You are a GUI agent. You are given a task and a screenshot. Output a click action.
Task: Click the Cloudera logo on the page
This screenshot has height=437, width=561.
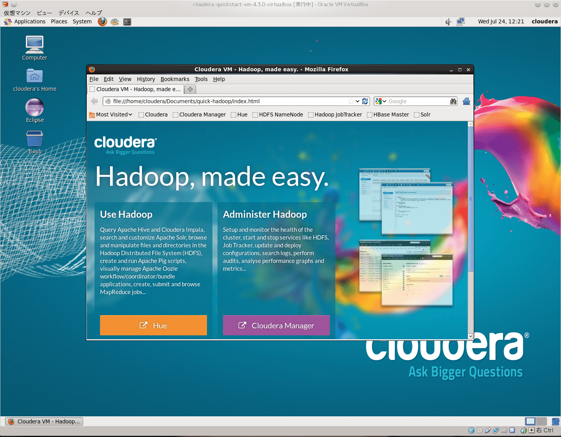click(125, 145)
